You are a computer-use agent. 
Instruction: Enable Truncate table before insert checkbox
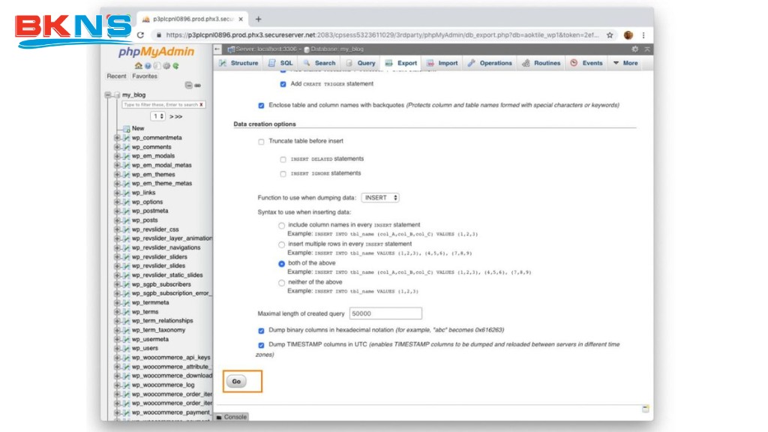(261, 141)
